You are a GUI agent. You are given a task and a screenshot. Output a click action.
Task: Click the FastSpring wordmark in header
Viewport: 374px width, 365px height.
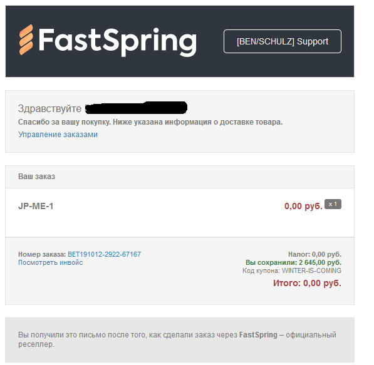118,42
